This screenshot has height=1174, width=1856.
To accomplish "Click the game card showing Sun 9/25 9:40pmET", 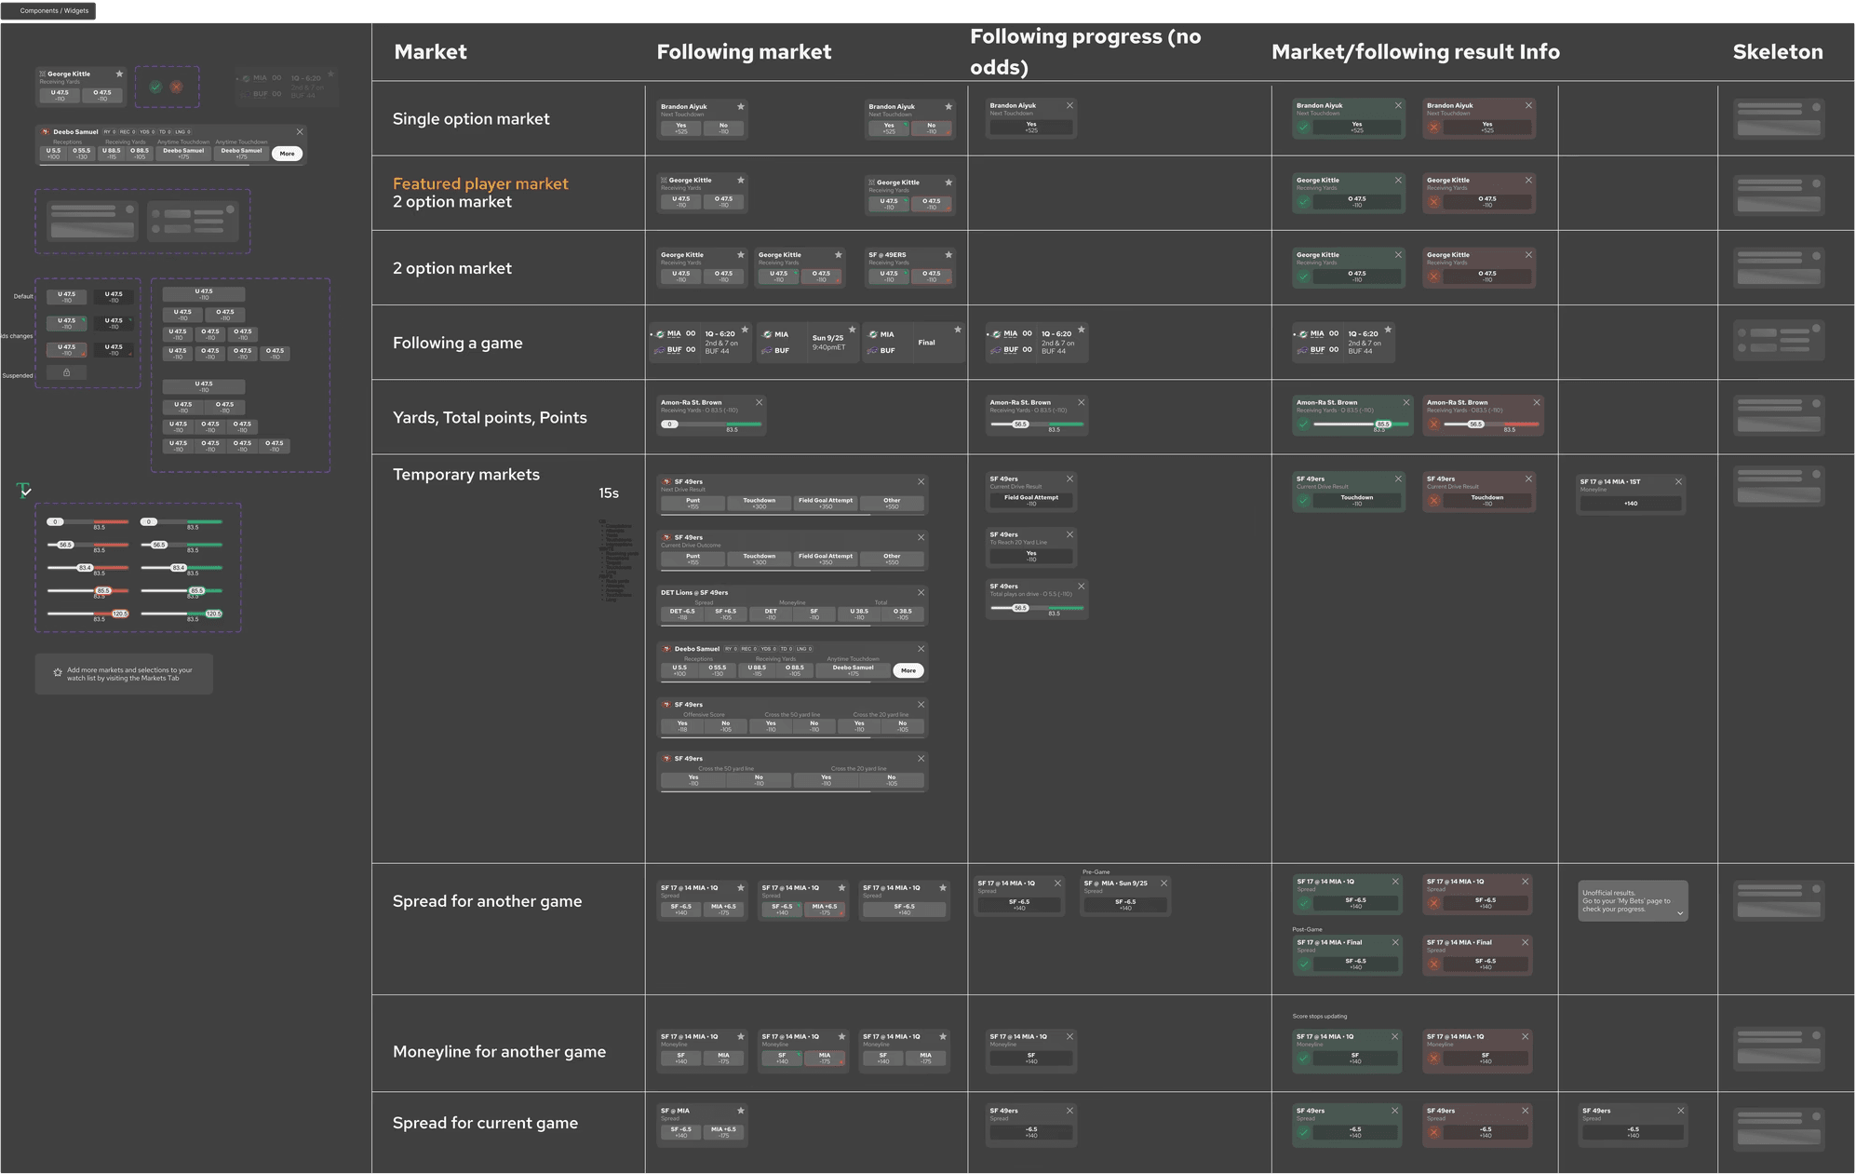I will point(806,343).
